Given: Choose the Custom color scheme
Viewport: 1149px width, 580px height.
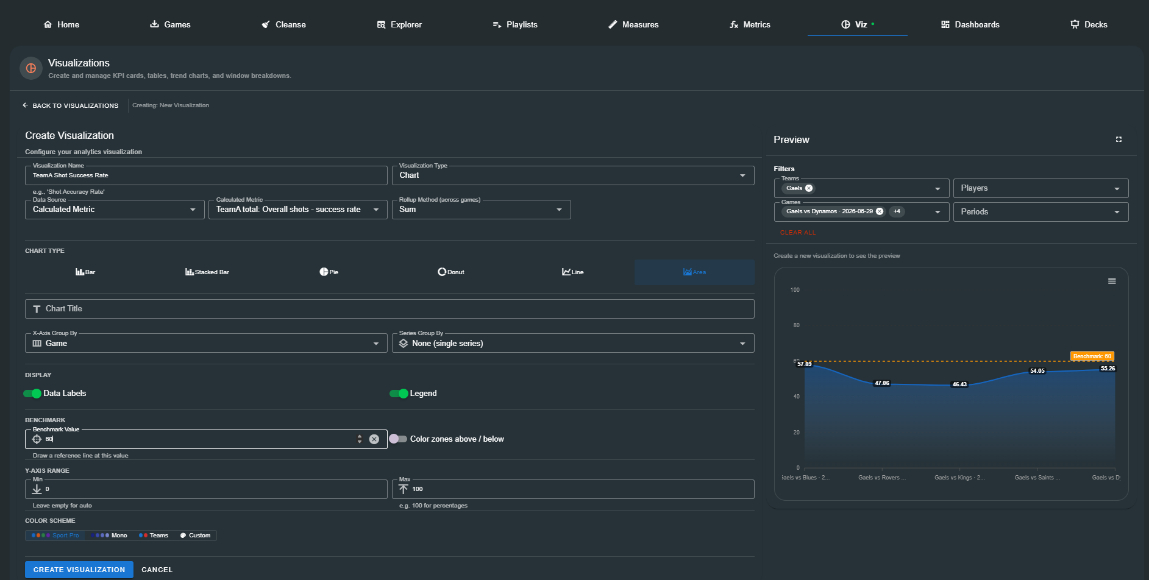Looking at the screenshot, I should 195,536.
